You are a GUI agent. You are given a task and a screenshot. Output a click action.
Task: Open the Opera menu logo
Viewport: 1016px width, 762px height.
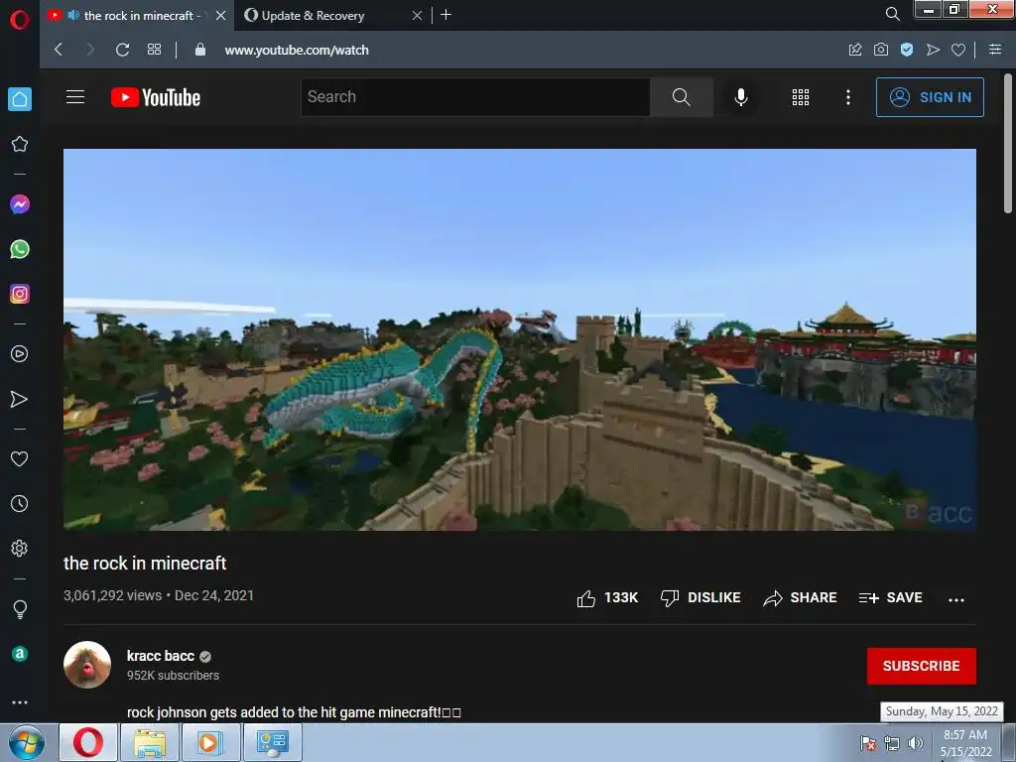(x=20, y=20)
